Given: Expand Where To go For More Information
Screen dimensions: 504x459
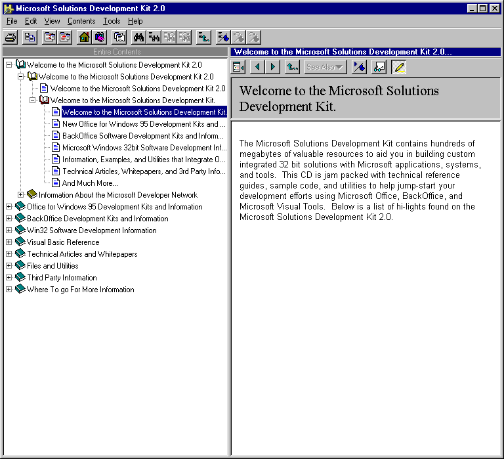Looking at the screenshot, I should pos(9,289).
